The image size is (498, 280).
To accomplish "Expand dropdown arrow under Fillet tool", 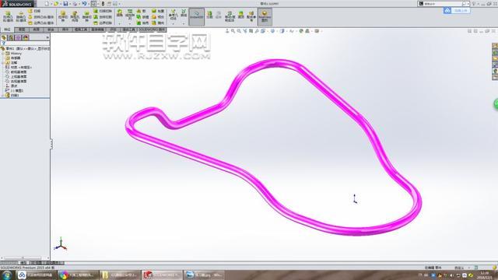I will point(120,23).
